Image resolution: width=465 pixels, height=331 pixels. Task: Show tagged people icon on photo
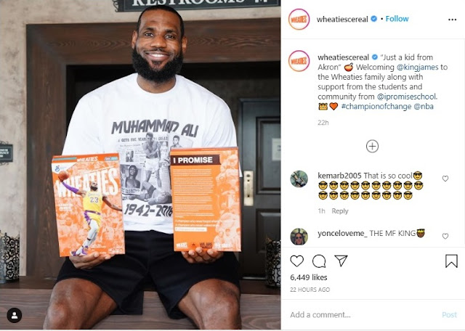click(x=15, y=315)
